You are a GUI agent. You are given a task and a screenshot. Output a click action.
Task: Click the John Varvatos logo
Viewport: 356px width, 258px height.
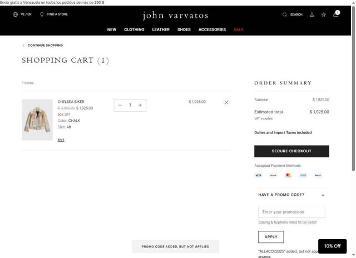(176, 16)
